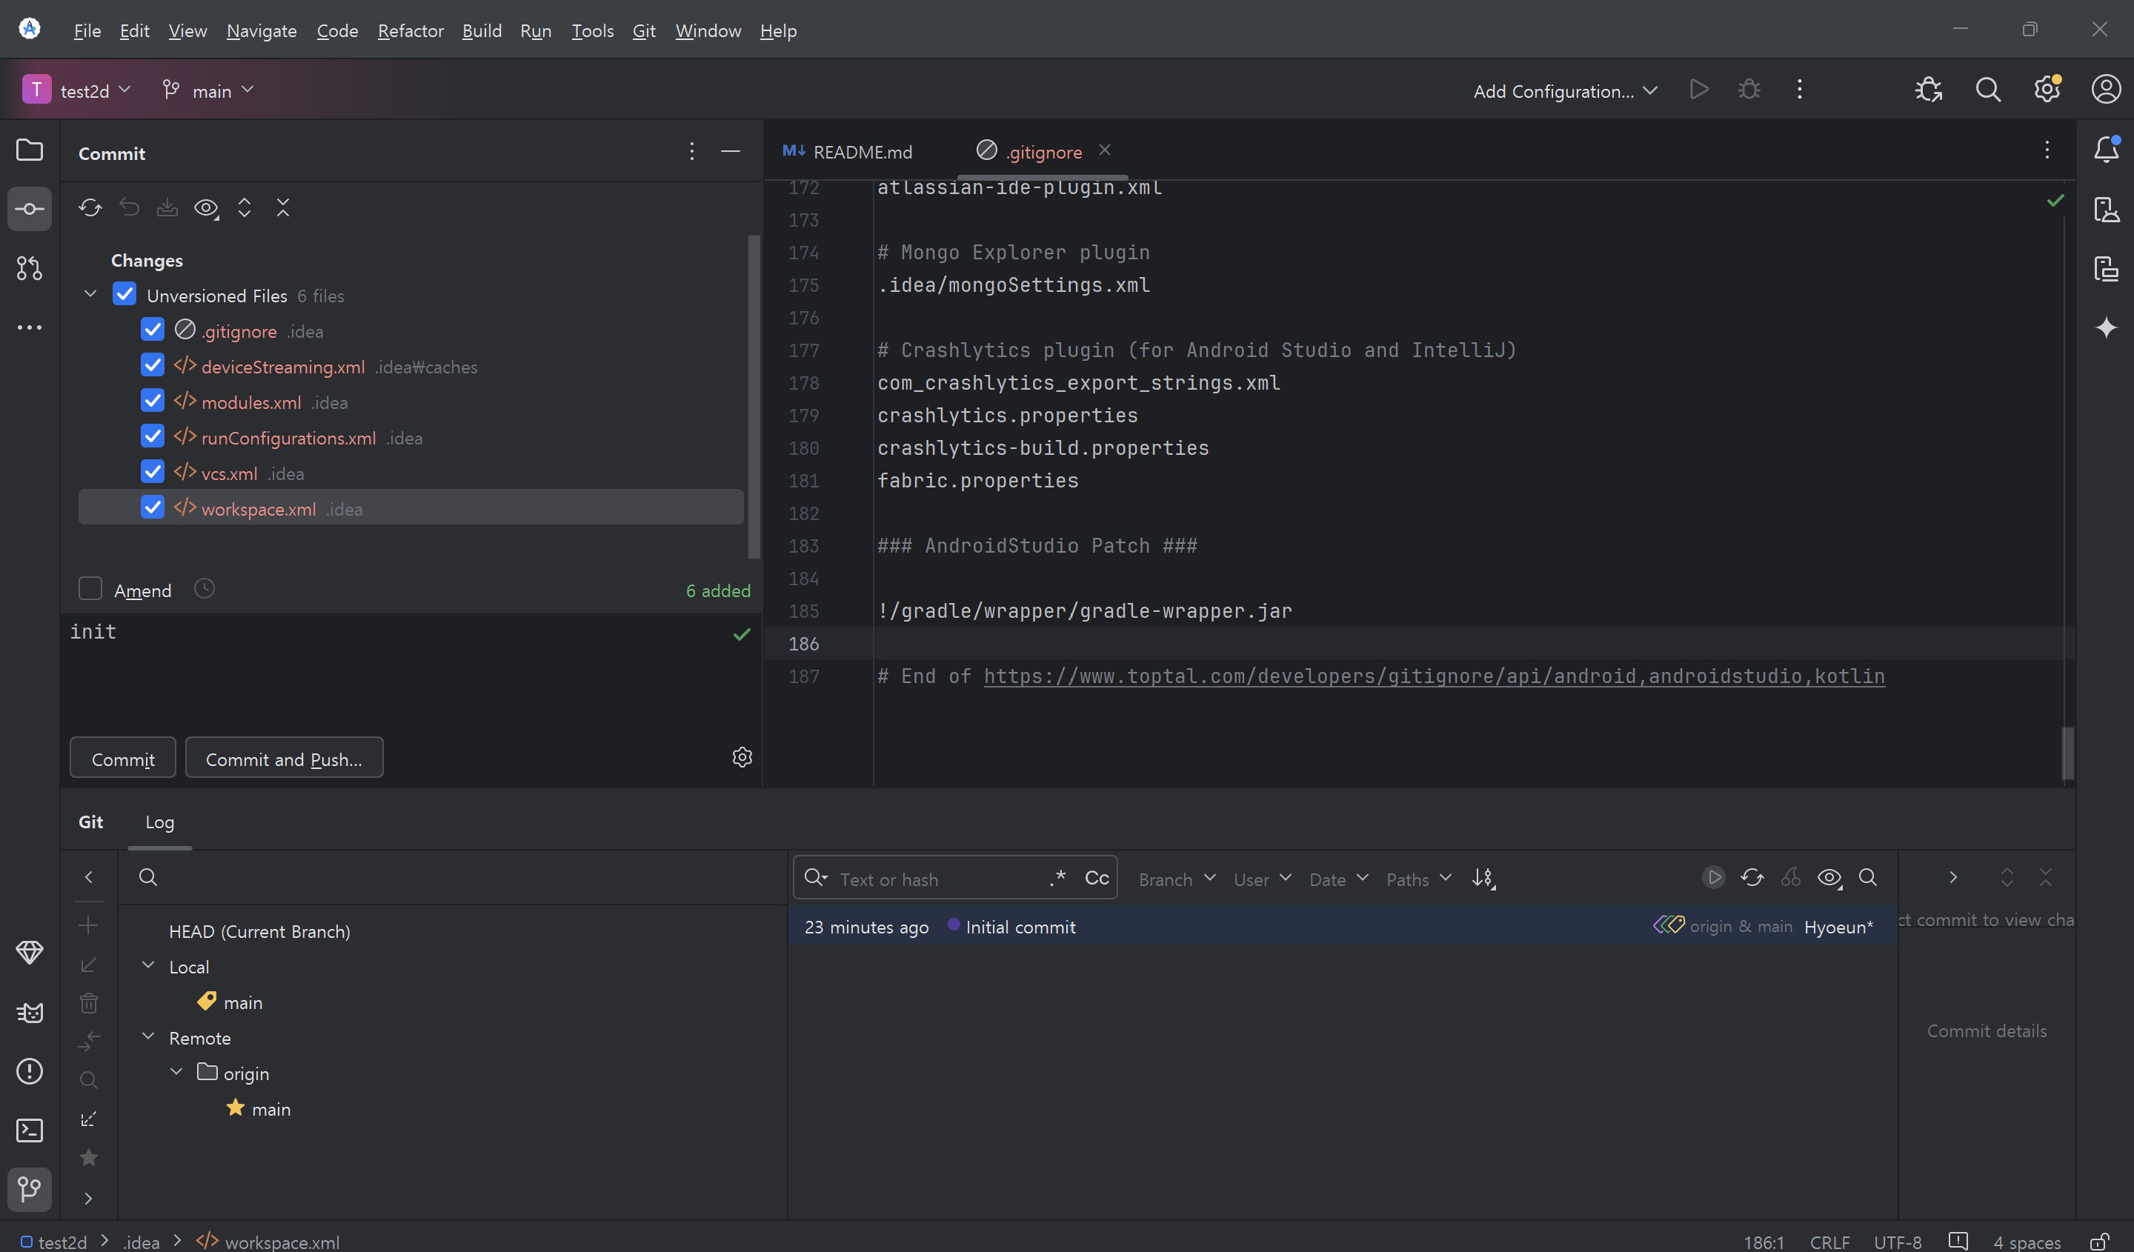The height and width of the screenshot is (1252, 2134).
Task: Enable the Amend checkbox
Action: tap(90, 588)
